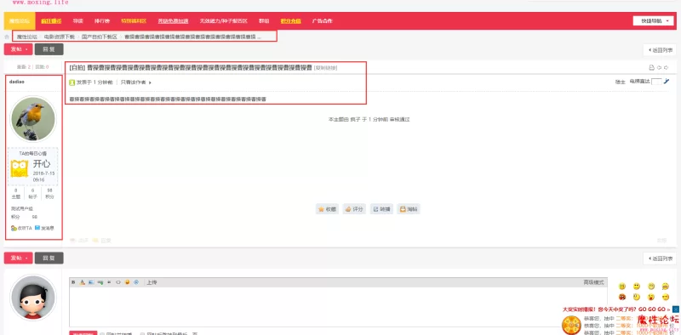681x335 pixels.
Task: Expand the 只看该作者 filter arrow
Action: tap(151, 82)
